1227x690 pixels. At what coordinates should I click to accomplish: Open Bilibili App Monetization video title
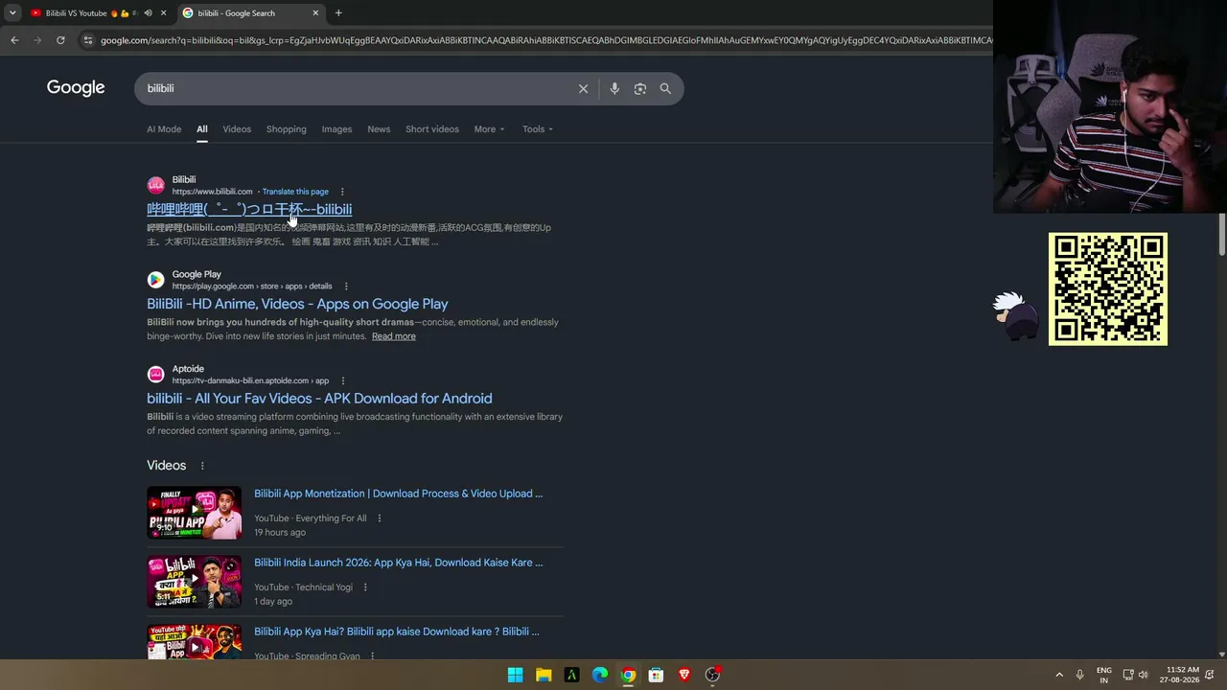click(x=398, y=494)
